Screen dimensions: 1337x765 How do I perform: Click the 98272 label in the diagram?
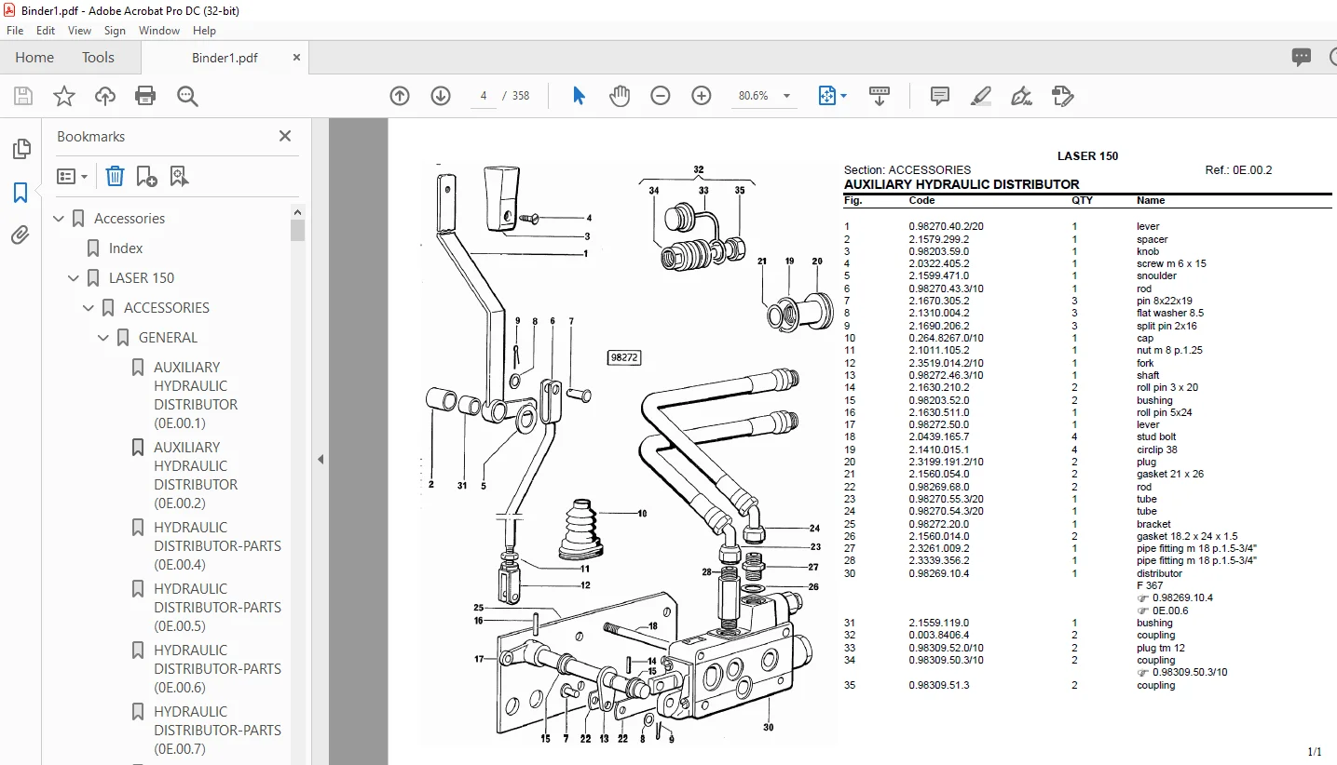pos(623,357)
